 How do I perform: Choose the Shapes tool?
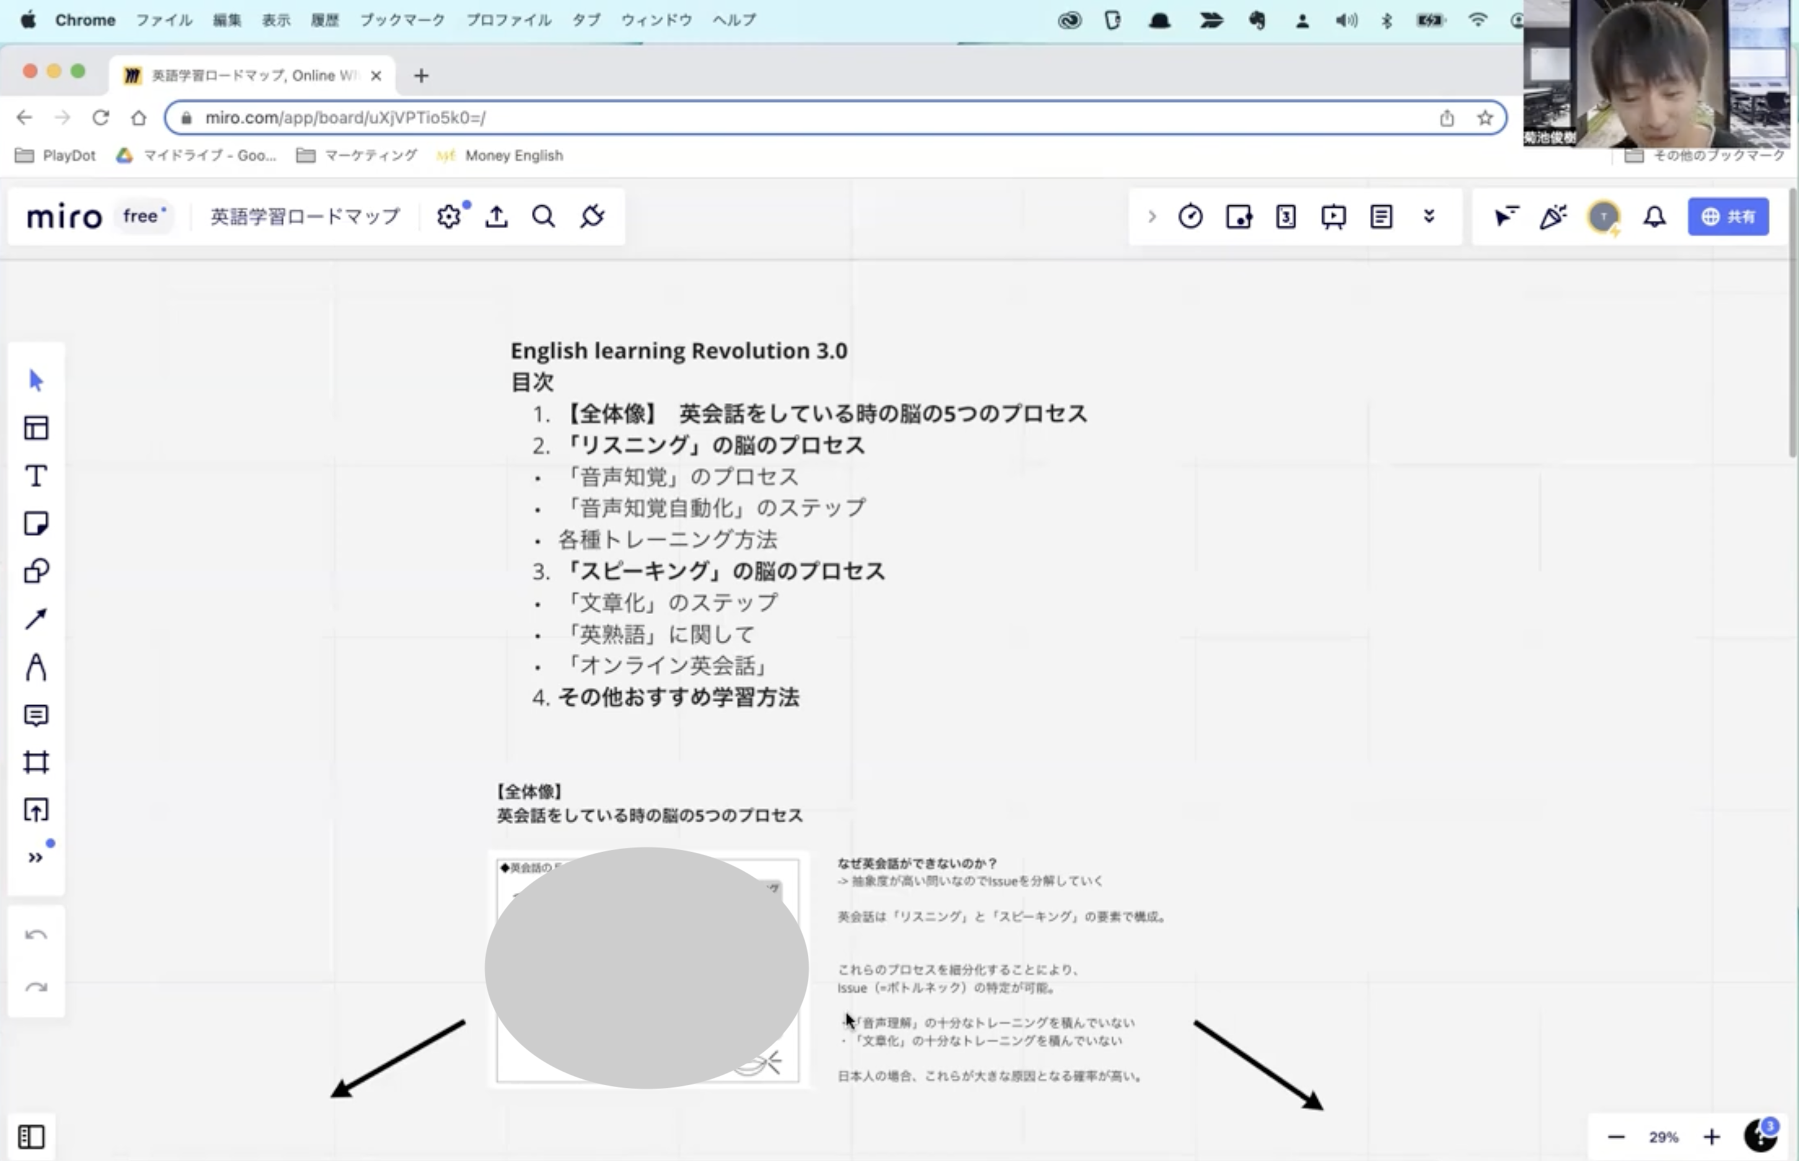tap(36, 571)
